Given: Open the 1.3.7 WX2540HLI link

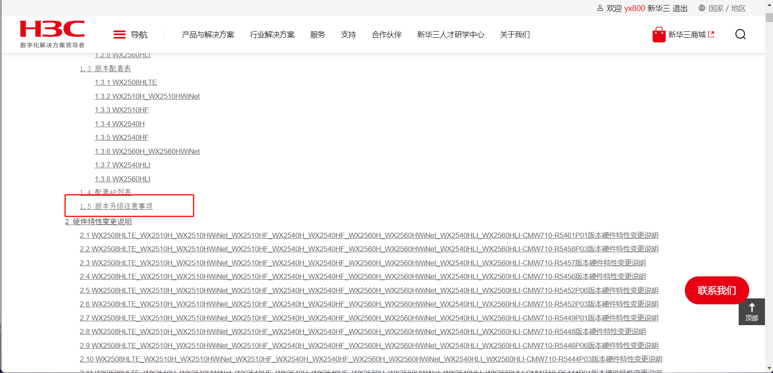Looking at the screenshot, I should pos(123,165).
